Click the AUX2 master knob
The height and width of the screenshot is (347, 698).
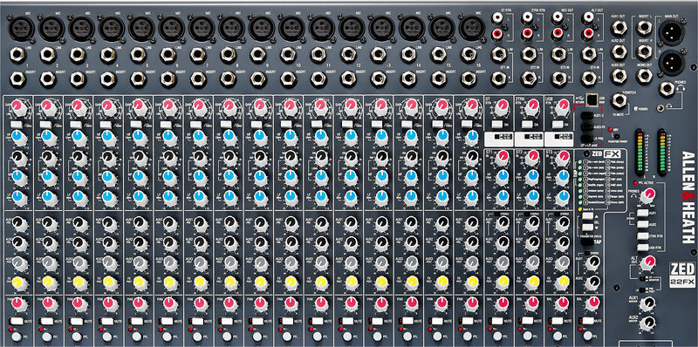[647, 322]
